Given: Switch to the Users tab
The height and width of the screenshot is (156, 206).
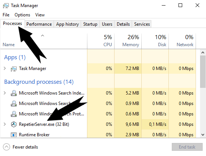Looking at the screenshot, I should click(107, 24).
